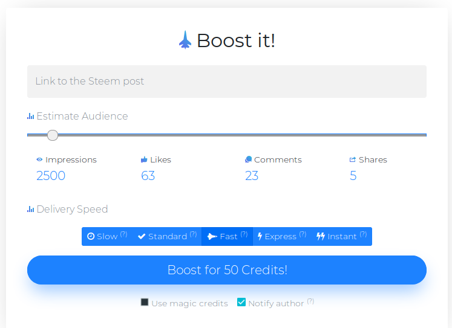
Task: Click the Boost for 50 Credits! button
Action: tap(226, 270)
